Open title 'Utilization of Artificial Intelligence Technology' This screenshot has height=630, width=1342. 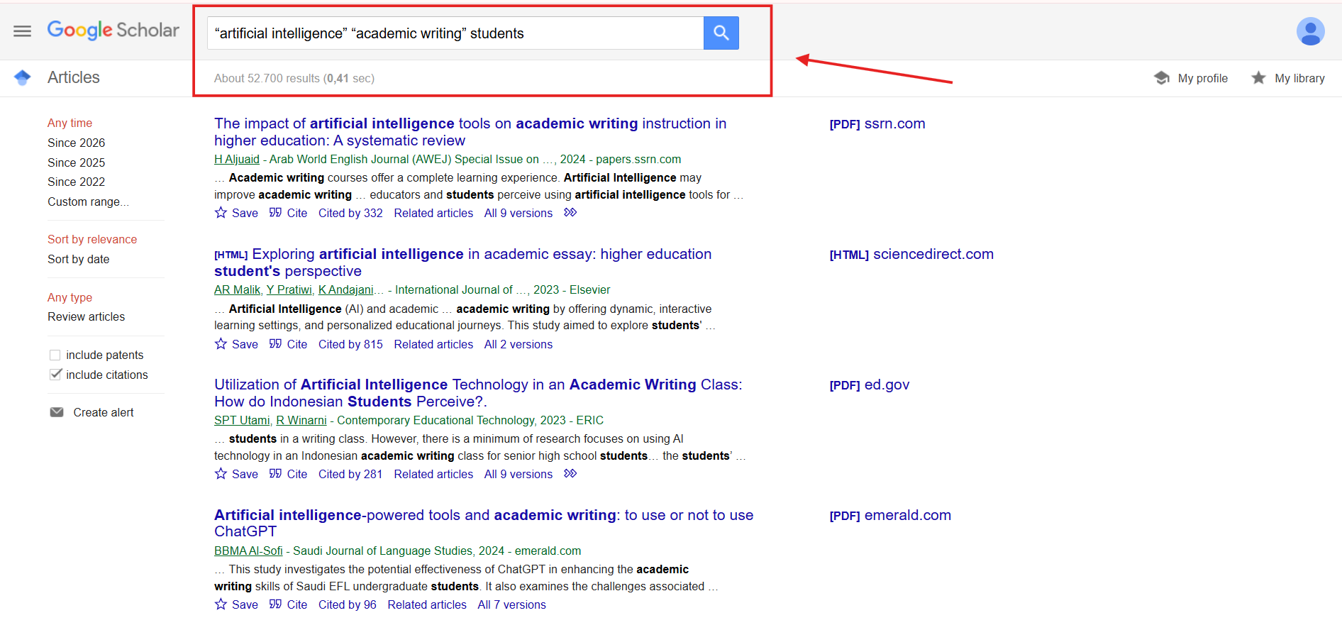(x=478, y=393)
